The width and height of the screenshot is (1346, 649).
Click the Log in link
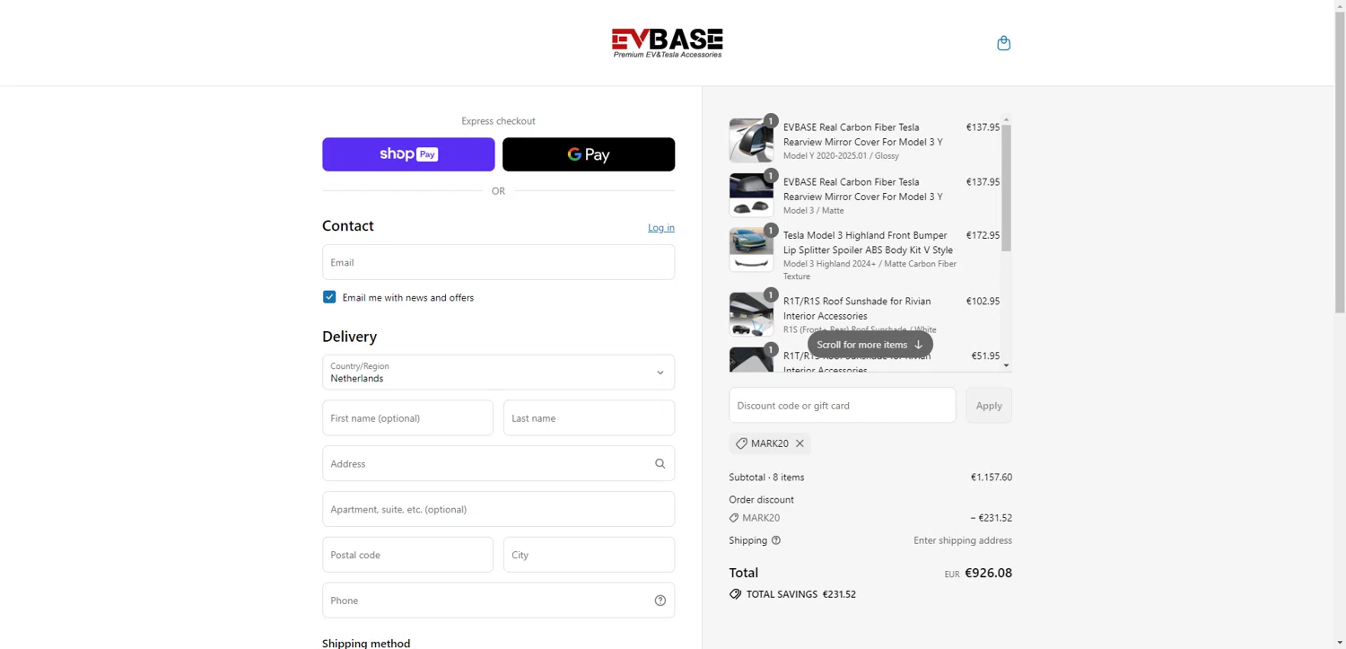tap(661, 228)
